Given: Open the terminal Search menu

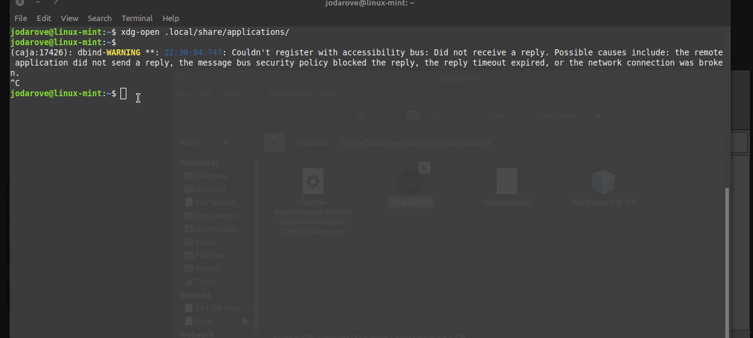Looking at the screenshot, I should click(x=99, y=18).
